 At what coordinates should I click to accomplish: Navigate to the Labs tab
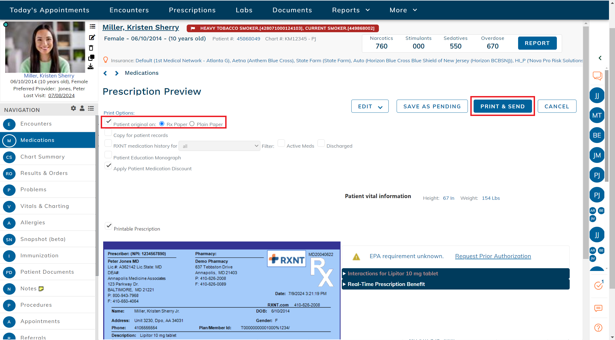pyautogui.click(x=244, y=10)
